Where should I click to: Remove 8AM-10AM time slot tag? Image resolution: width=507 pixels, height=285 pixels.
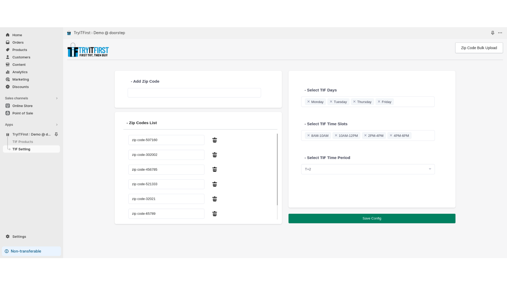pyautogui.click(x=308, y=136)
